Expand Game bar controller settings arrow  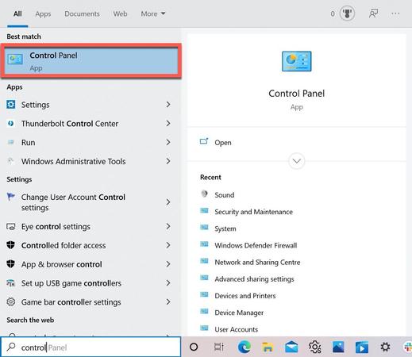(x=168, y=301)
